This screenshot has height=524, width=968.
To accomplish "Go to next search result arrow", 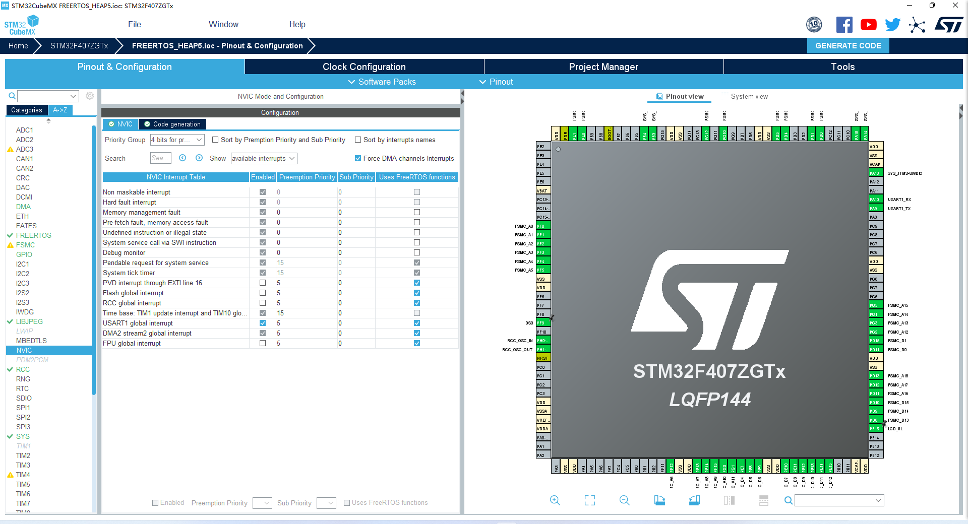I will pyautogui.click(x=199, y=158).
